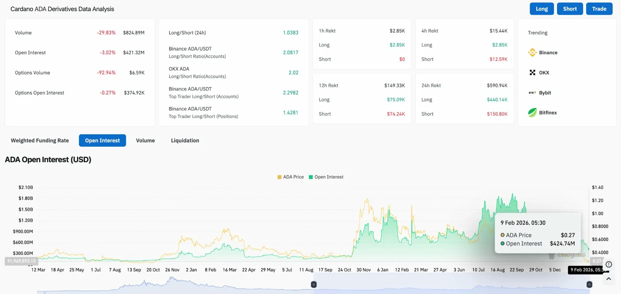This screenshot has height=294, width=621.
Task: Click the OKX logo icon
Action: click(532, 73)
